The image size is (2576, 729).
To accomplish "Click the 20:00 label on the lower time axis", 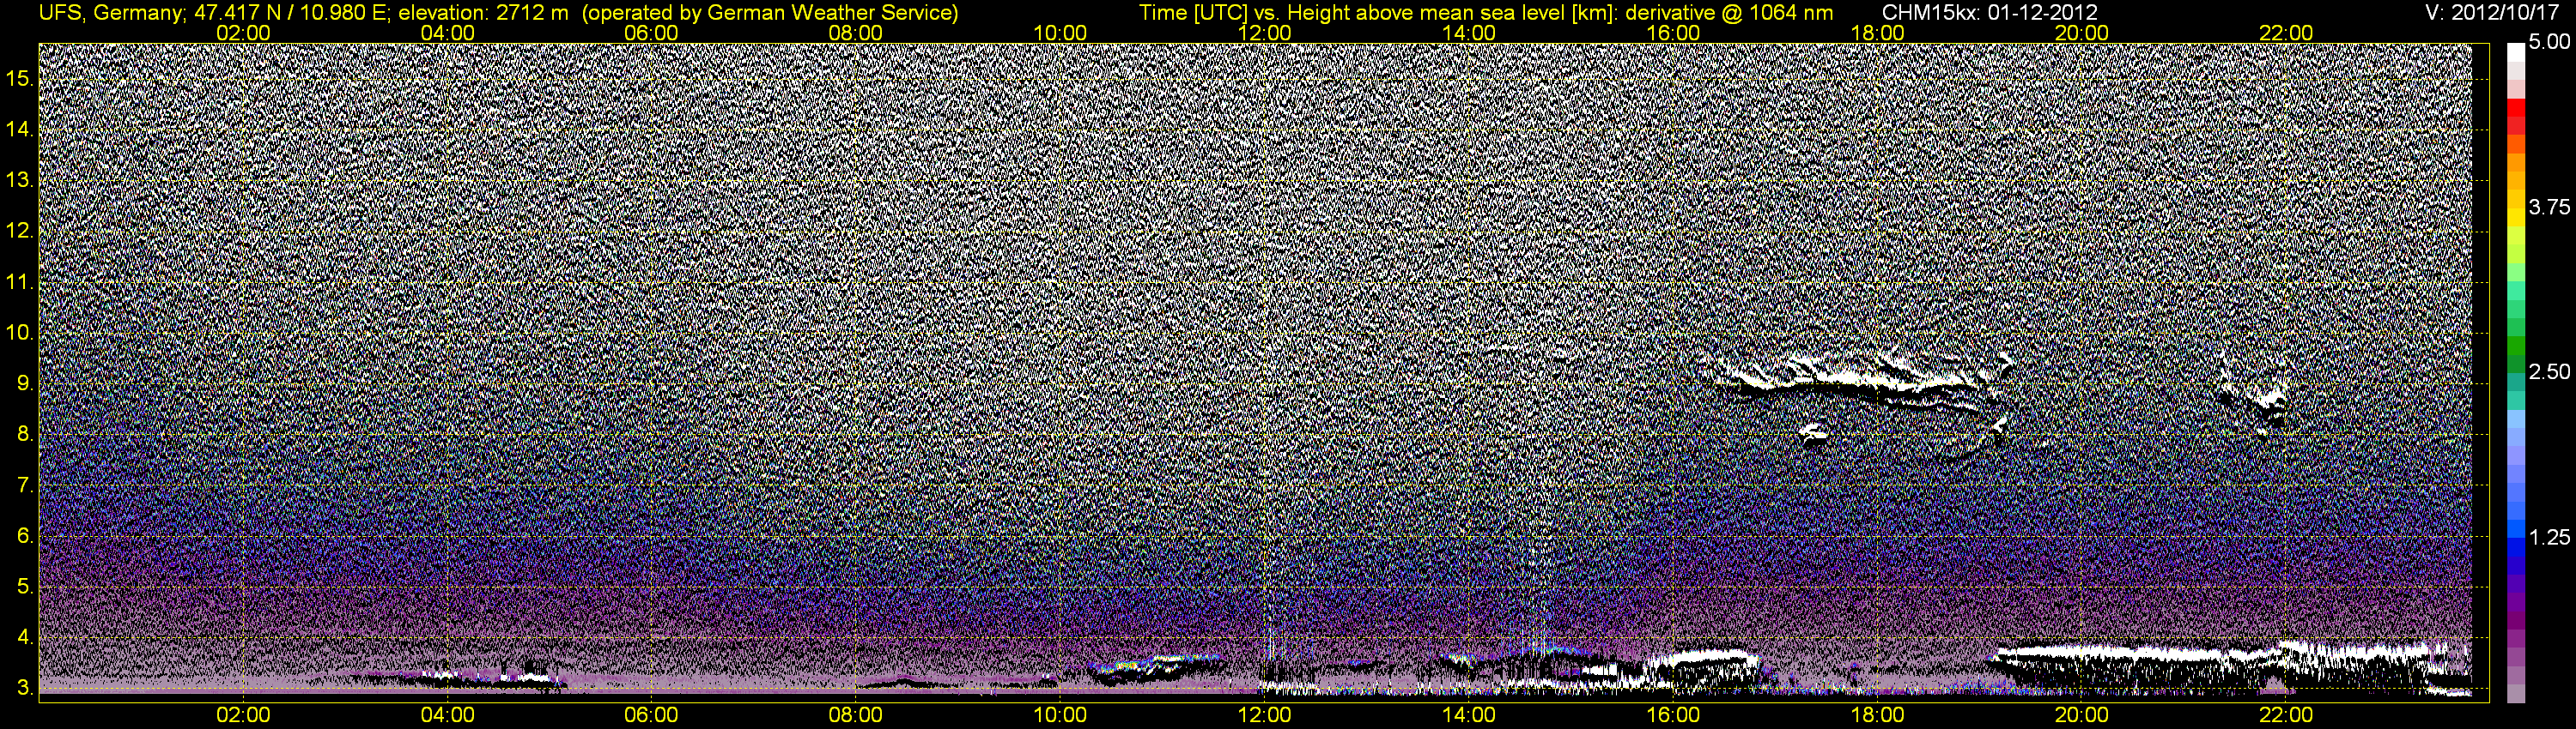I will 2082,715.
